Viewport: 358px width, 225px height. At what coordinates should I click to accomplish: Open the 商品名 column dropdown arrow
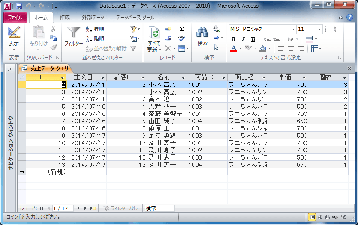click(x=264, y=78)
